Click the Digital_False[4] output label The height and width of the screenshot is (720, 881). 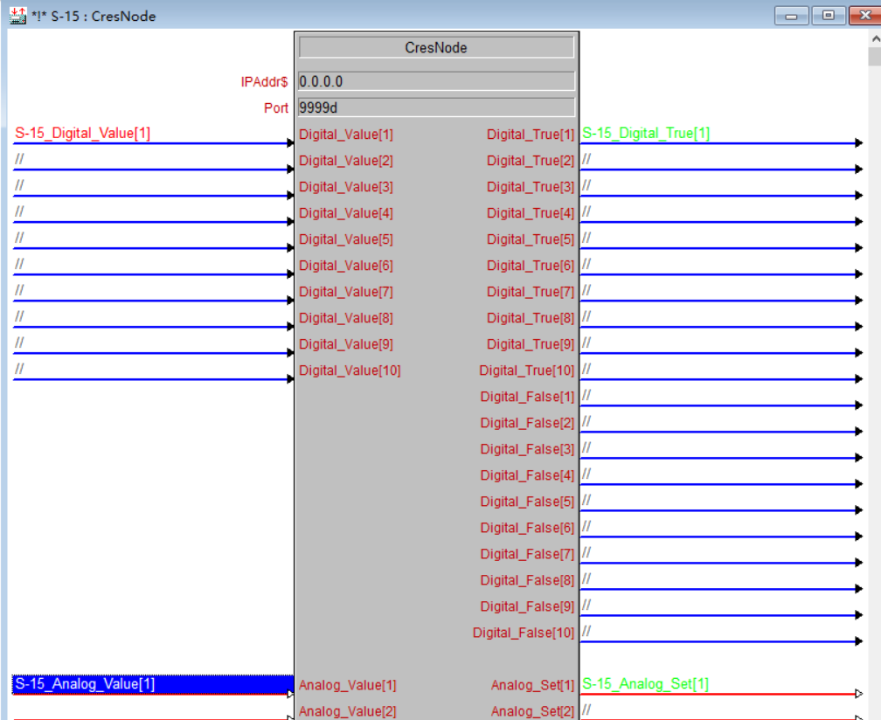[x=528, y=475]
